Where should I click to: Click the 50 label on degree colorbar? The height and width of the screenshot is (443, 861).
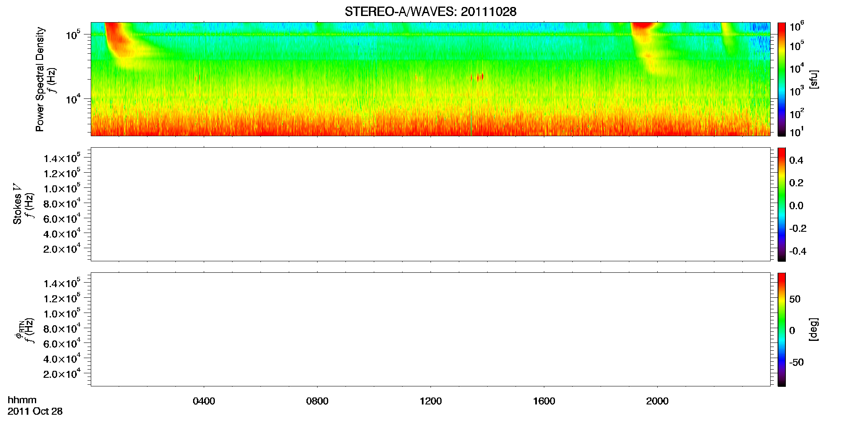(x=795, y=299)
